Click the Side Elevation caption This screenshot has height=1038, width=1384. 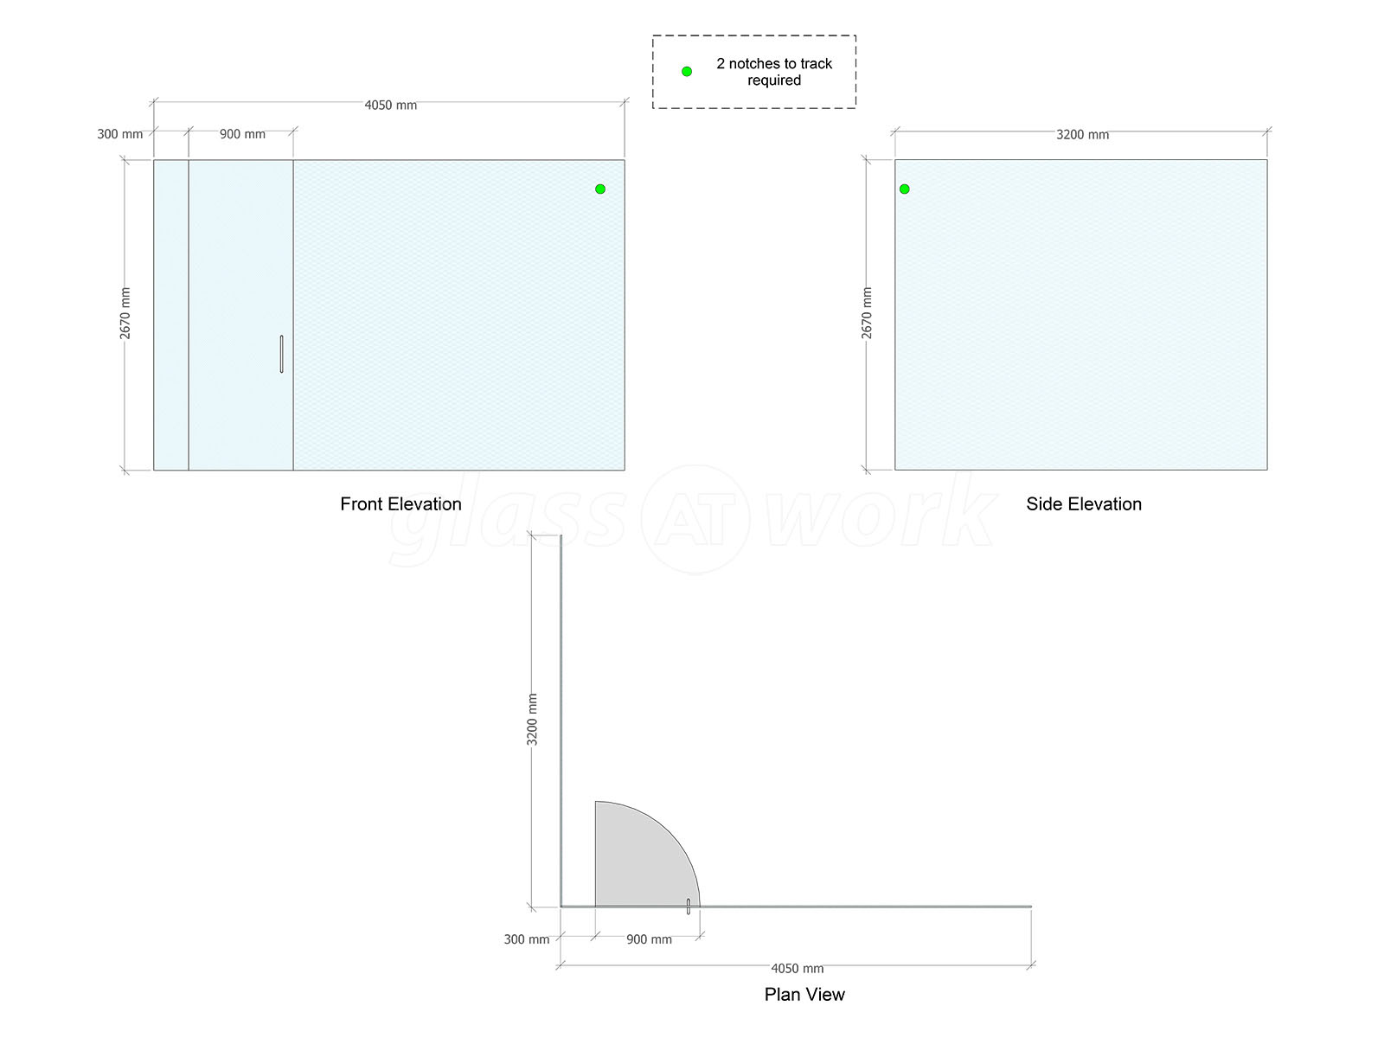coord(1084,504)
